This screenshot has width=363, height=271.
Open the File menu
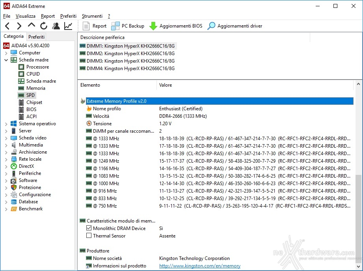click(7, 16)
